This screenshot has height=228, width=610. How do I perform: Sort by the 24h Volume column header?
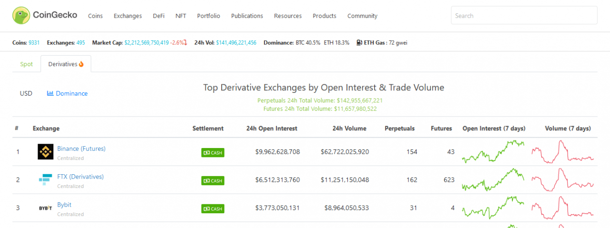click(349, 129)
